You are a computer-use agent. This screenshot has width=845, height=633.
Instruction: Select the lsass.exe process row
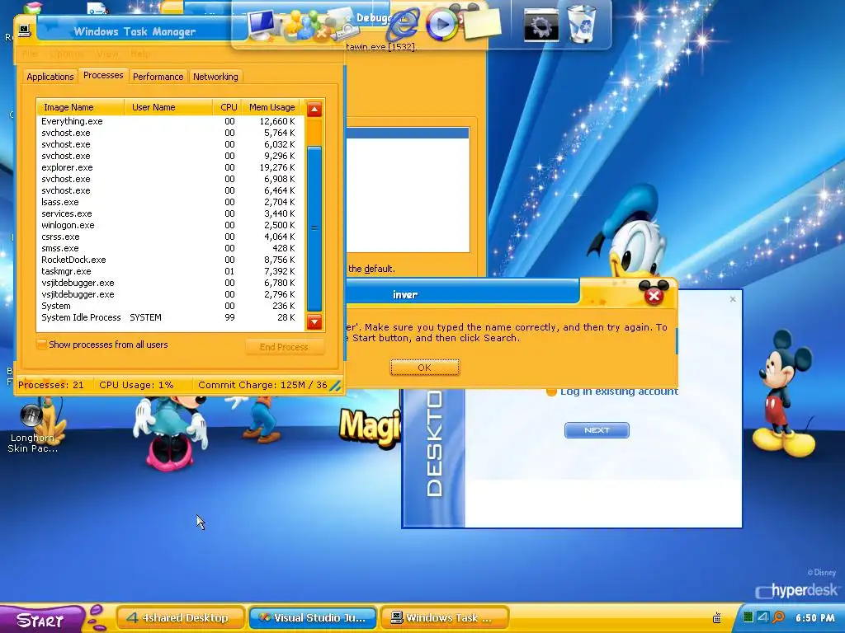170,202
